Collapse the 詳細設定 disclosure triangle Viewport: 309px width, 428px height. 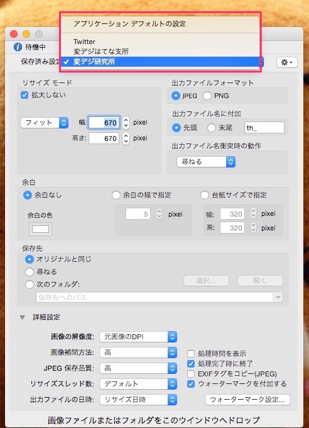point(23,317)
